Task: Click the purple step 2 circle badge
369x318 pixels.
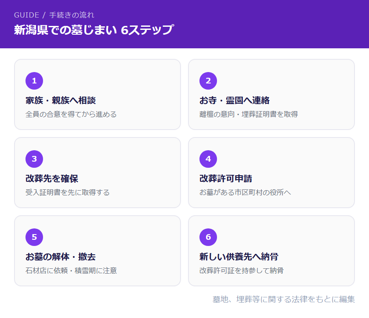Action: pos(208,81)
